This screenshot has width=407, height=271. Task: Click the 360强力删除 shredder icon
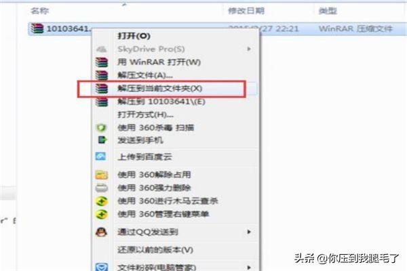[x=102, y=188]
